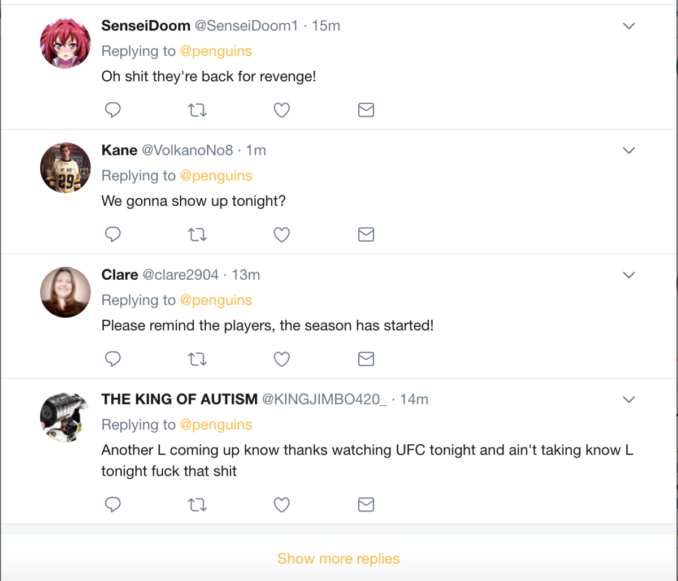678x581 pixels.
Task: Retweet the KINGJIMBO420_ tweet
Action: (x=197, y=504)
